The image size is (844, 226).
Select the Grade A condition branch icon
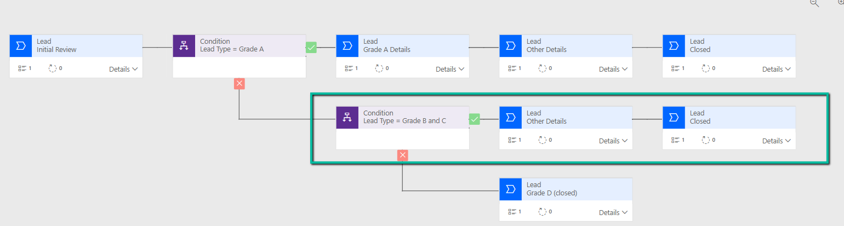pyautogui.click(x=184, y=46)
